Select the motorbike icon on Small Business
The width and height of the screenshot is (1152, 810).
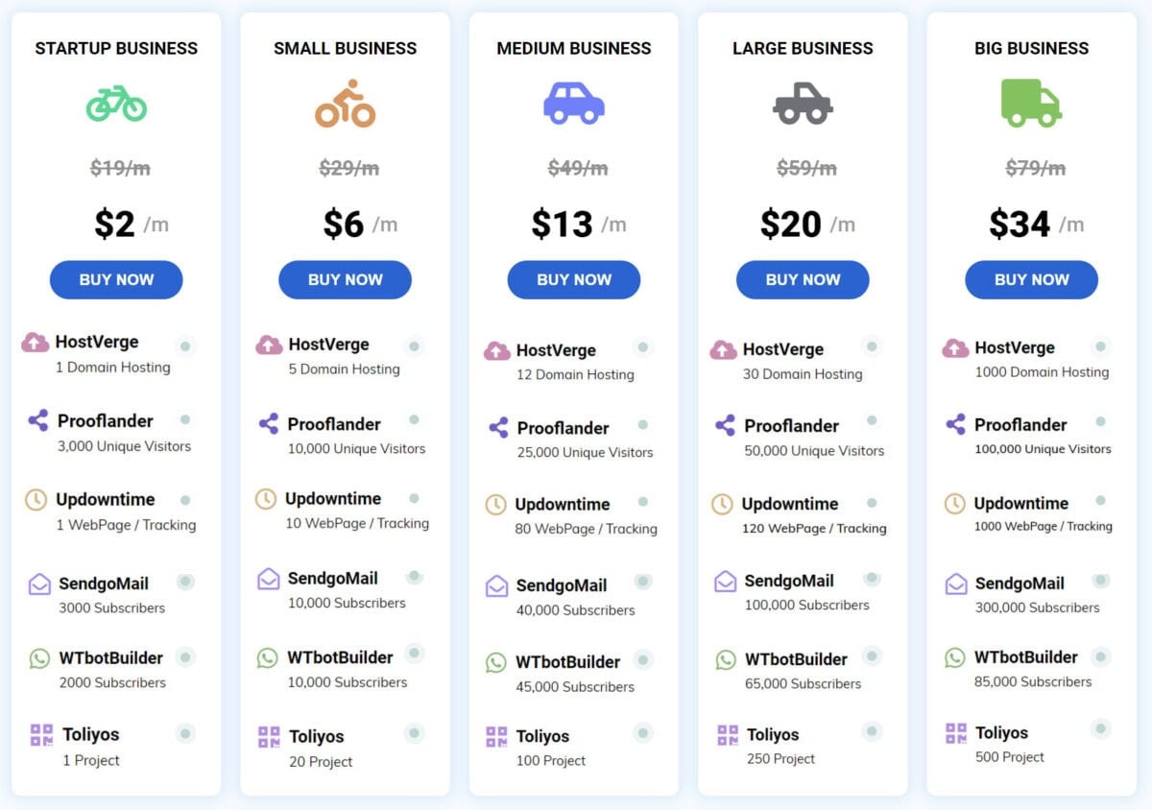tap(345, 102)
